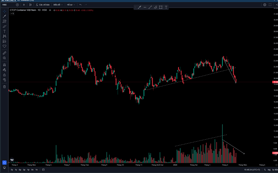The height and width of the screenshot is (173, 278).
Task: Toggle hide all drawings eye icon
Action: (x=4, y=80)
